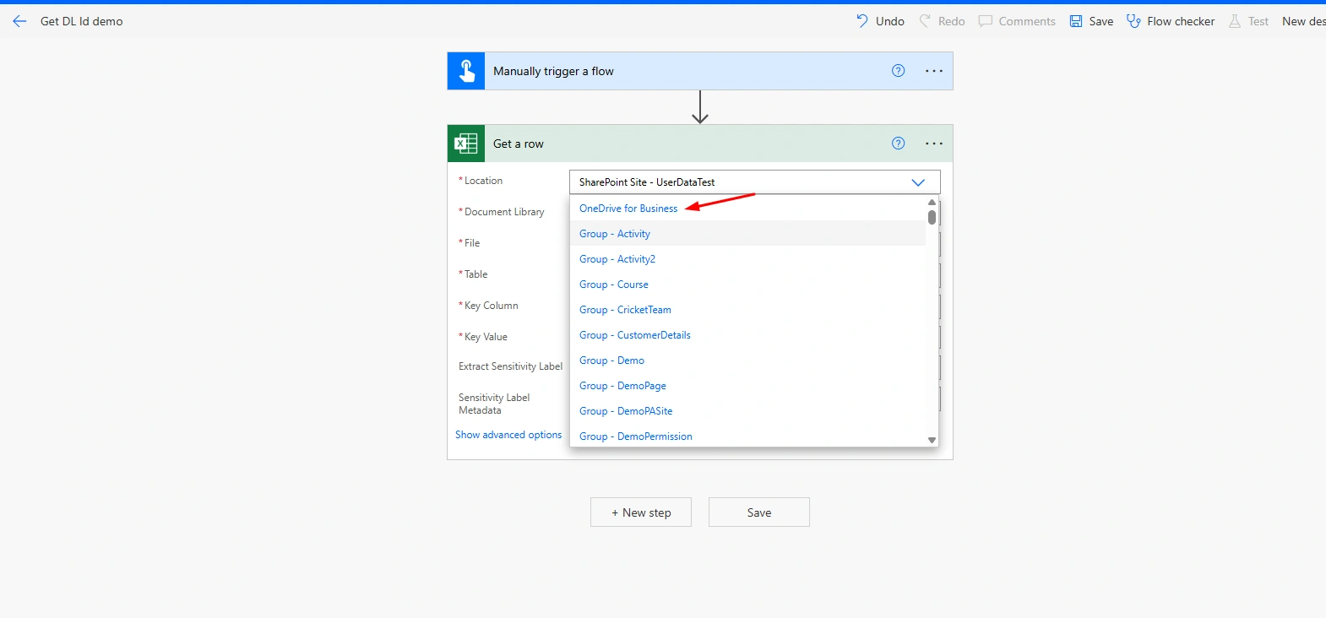Add a New step button
Viewport: 1326px width, 618px height.
click(641, 512)
